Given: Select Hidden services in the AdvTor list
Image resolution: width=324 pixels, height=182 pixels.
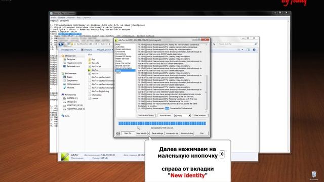Looking at the screenshot, I should (122, 59).
